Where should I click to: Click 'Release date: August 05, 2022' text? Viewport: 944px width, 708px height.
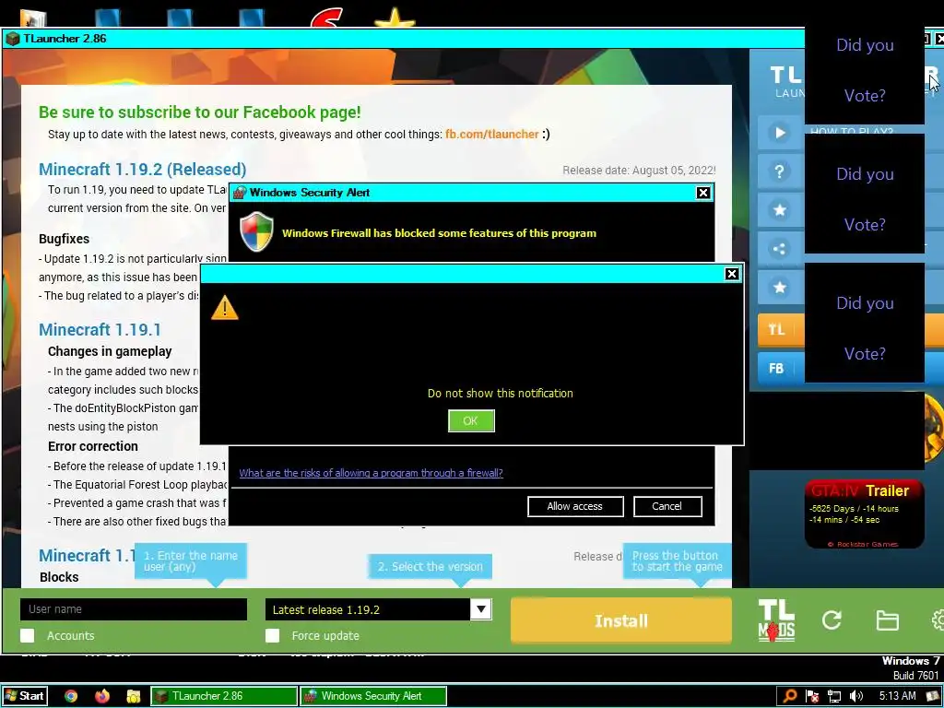pos(639,171)
